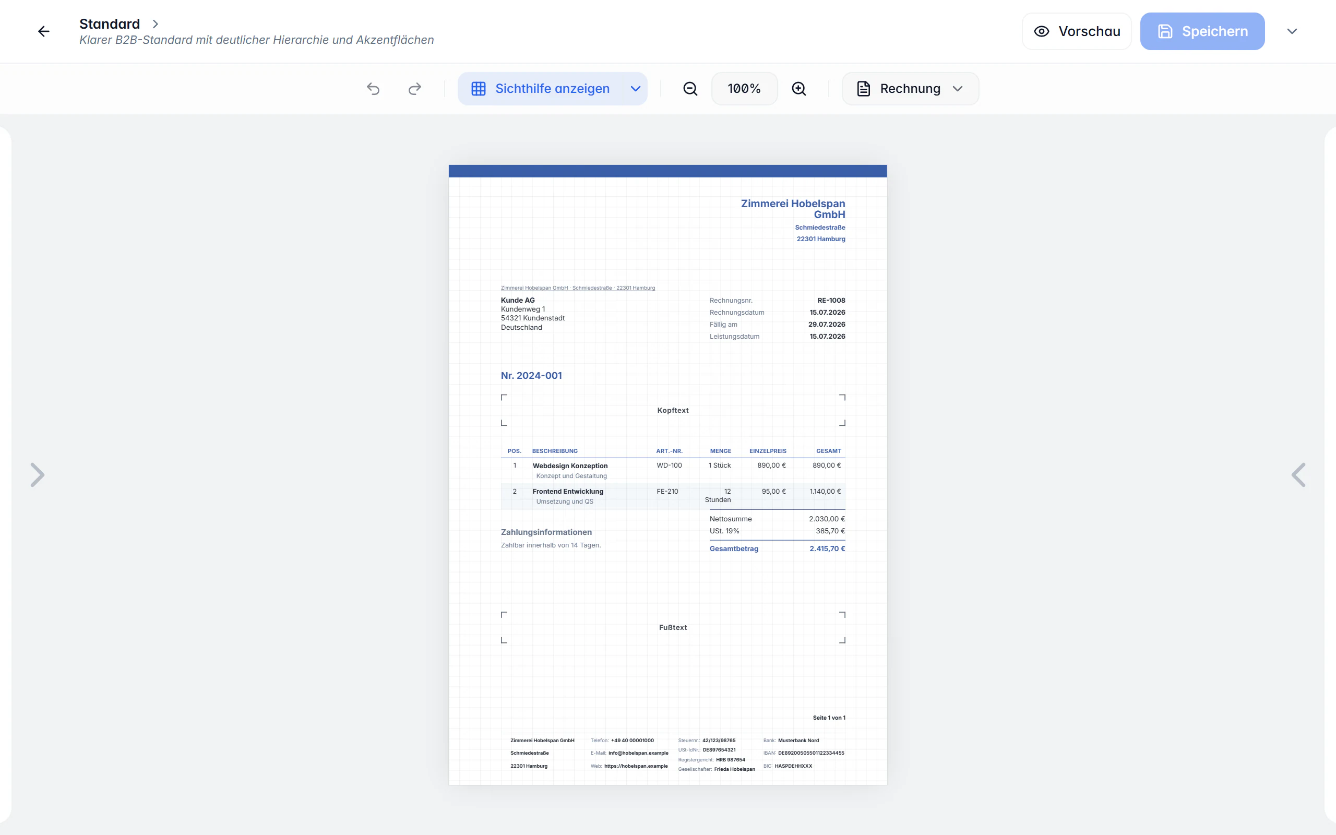This screenshot has height=835, width=1336.
Task: Redo the last undone change
Action: (414, 88)
